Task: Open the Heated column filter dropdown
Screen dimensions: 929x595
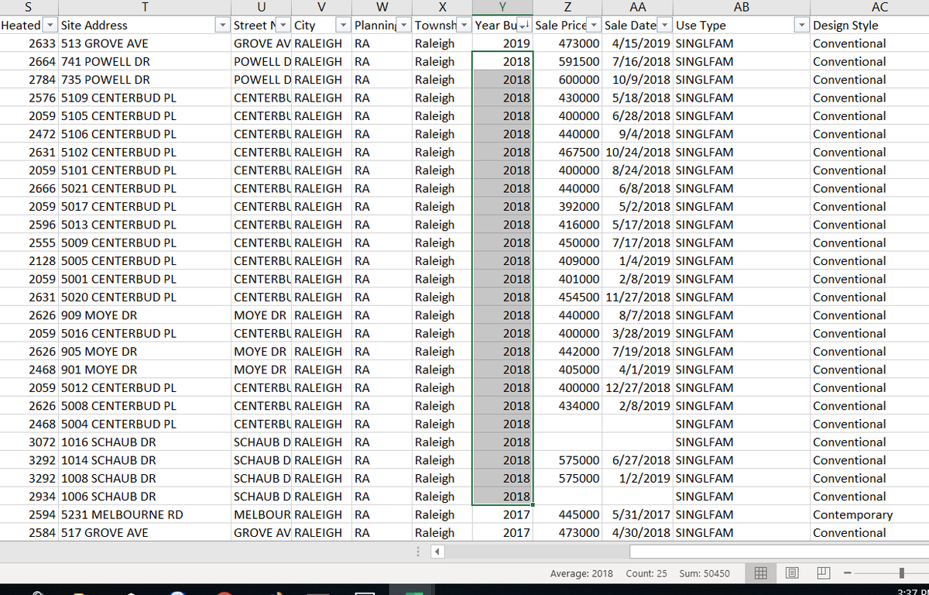Action: (50, 25)
